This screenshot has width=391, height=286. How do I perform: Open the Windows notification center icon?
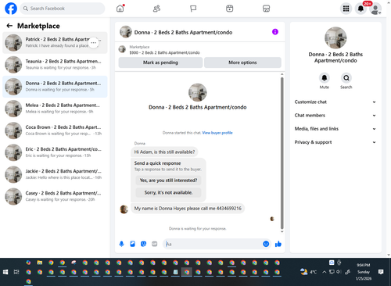(381, 272)
